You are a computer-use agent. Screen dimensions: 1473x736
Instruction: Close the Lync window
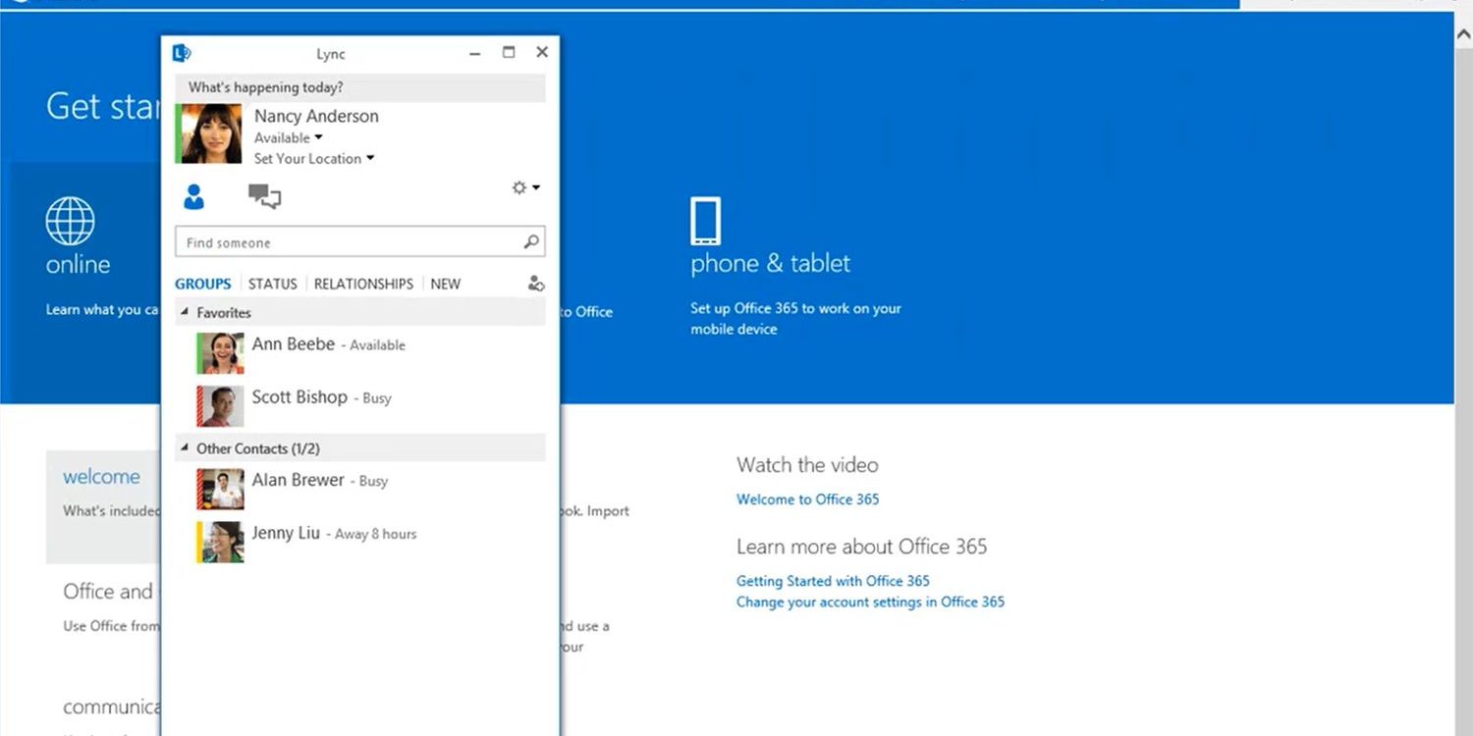pos(542,53)
